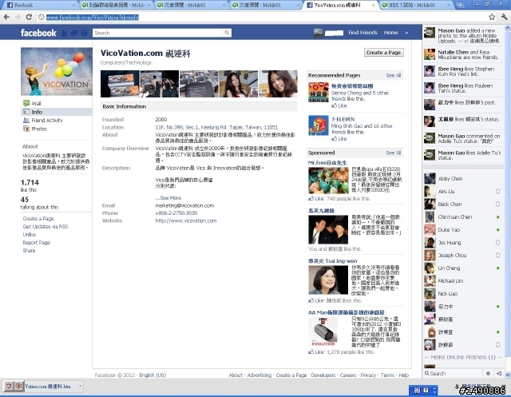Image resolution: width=511 pixels, height=397 pixels.
Task: Open last photo thumbnail of woman's face
Action: click(x=278, y=84)
